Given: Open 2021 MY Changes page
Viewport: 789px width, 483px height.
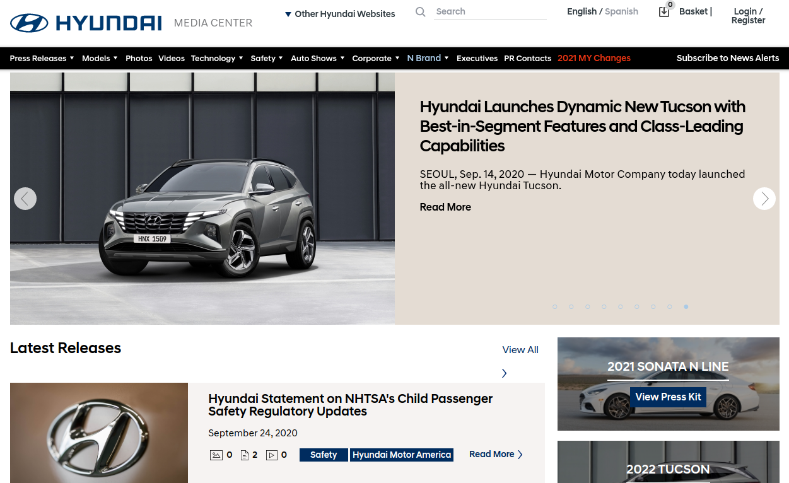Looking at the screenshot, I should coord(594,58).
